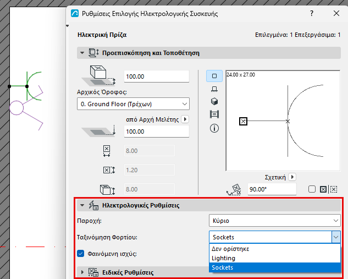The height and width of the screenshot is (279, 348).
Task: Toggle the dashed mirror icon by rotation
Action: [334, 189]
